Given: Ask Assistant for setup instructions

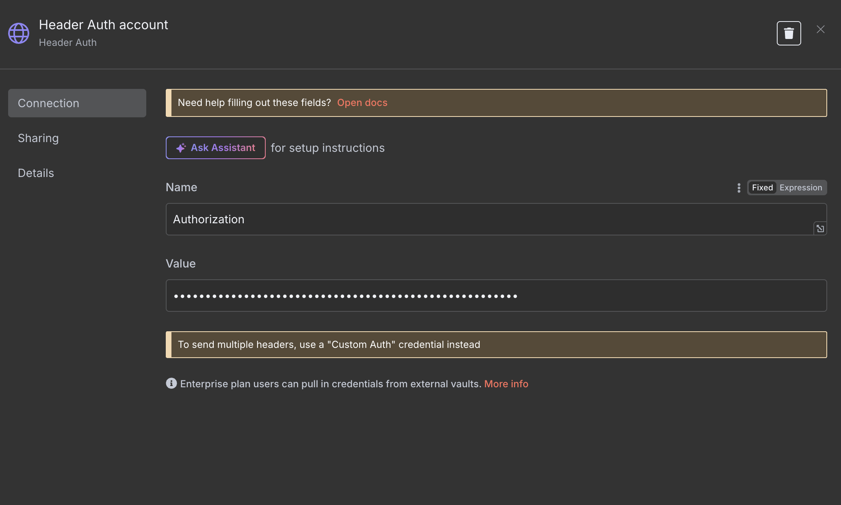Looking at the screenshot, I should point(215,148).
